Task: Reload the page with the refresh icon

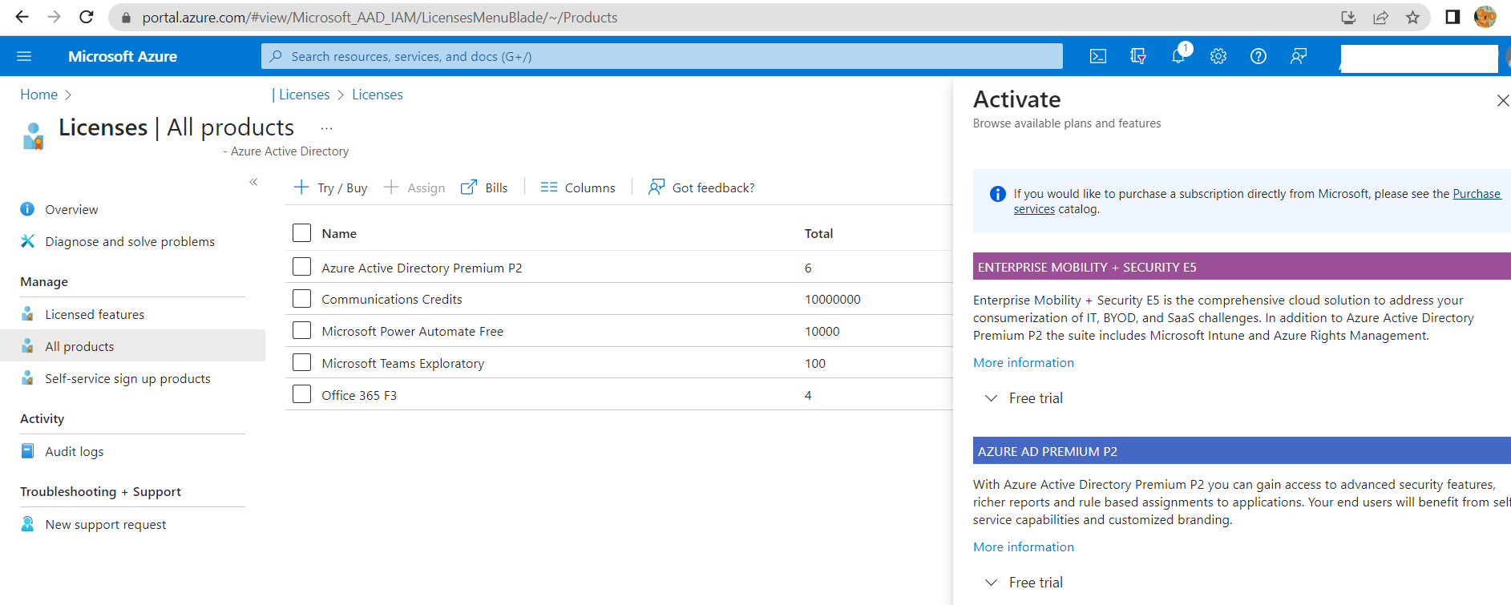Action: point(86,17)
